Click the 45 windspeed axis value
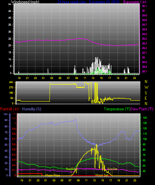Screen dimensions: 155x185 (x=10, y=11)
